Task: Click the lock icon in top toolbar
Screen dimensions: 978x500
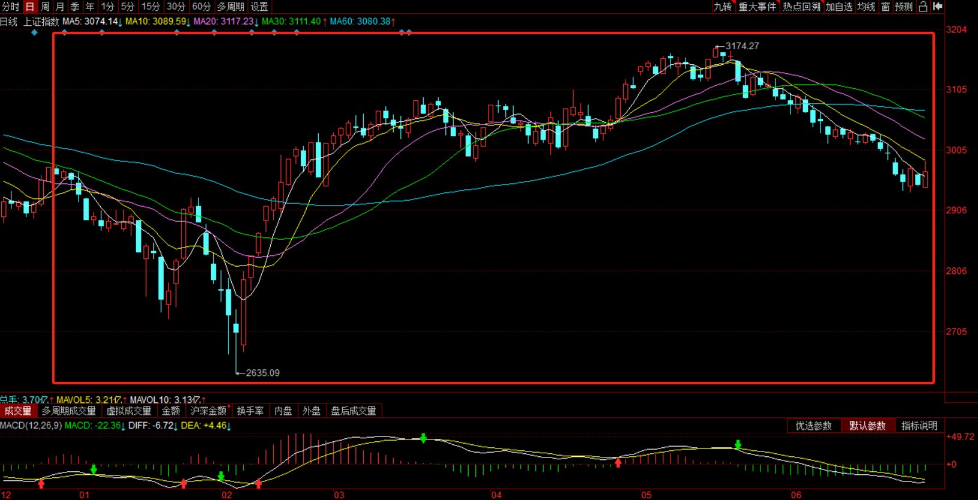Action: 923,7
